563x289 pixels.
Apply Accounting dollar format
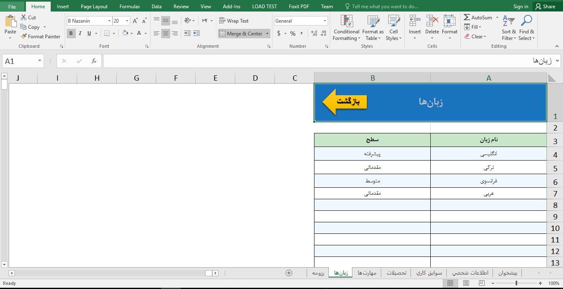(x=279, y=33)
